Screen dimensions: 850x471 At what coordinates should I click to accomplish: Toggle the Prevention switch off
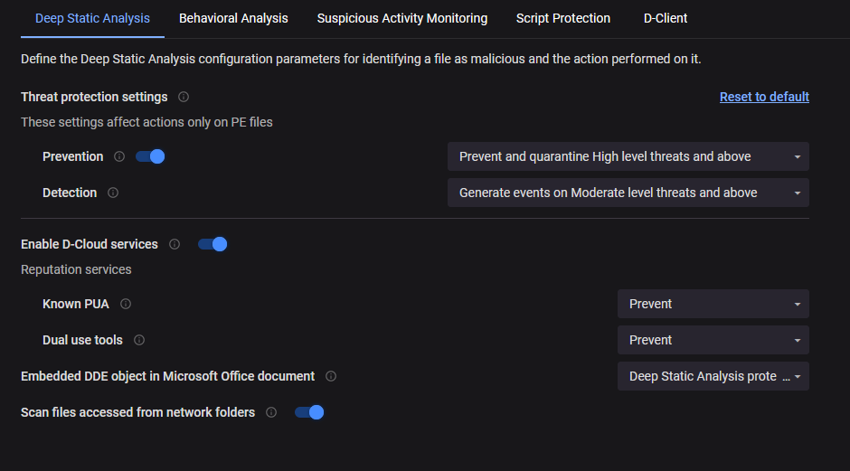coord(150,156)
